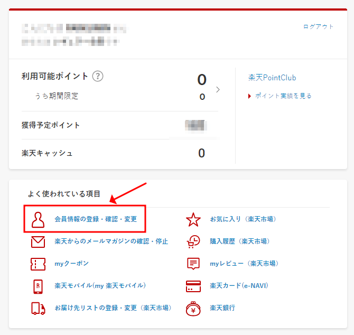The height and width of the screenshot is (335, 354).
Task: Open myレビュー（楽天市場） link
Action: 244,264
